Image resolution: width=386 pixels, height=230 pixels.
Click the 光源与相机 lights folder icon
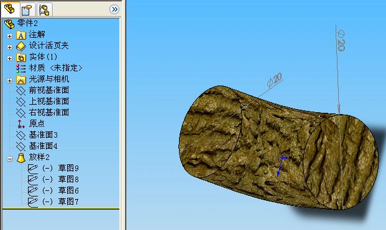[21, 80]
